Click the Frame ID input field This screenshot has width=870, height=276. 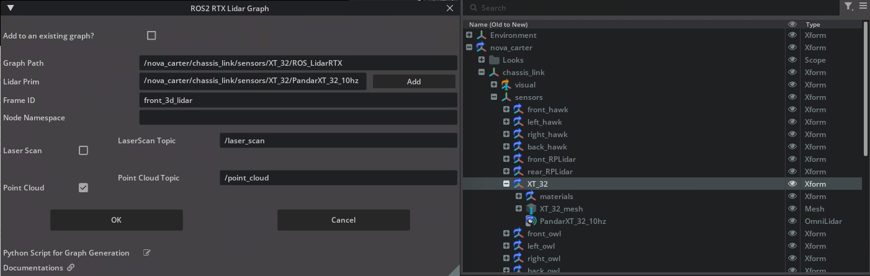point(298,100)
